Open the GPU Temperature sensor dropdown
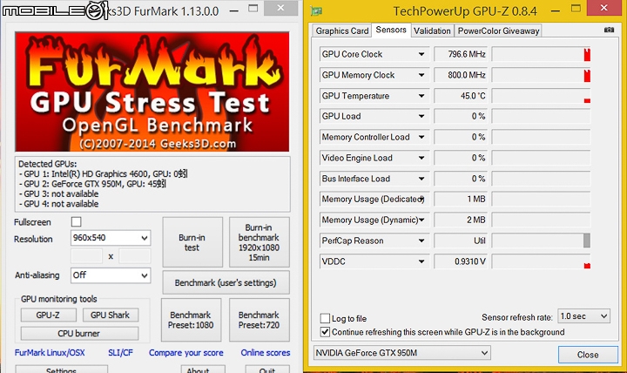This screenshot has width=627, height=373. [x=421, y=96]
